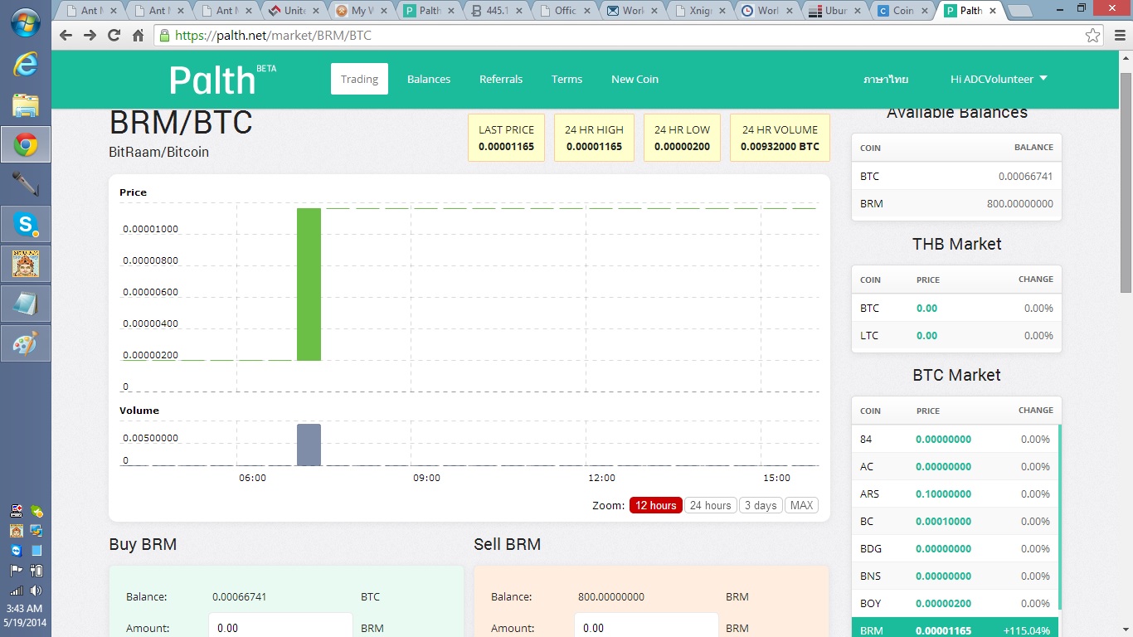Switch language to ภาษาไทย
The height and width of the screenshot is (637, 1133).
pos(886,79)
